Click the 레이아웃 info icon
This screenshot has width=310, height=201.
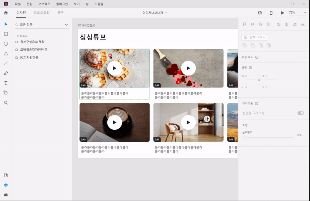click(x=257, y=103)
